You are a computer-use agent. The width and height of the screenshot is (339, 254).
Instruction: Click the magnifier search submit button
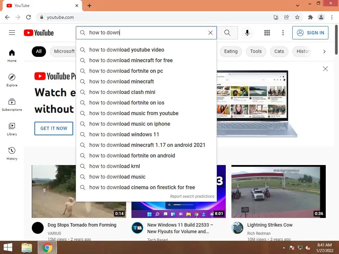pos(227,33)
